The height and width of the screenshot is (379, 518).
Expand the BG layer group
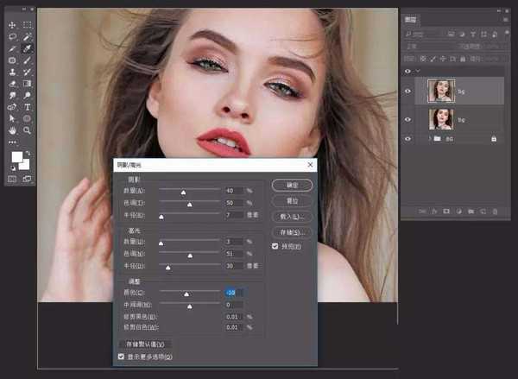pos(430,138)
